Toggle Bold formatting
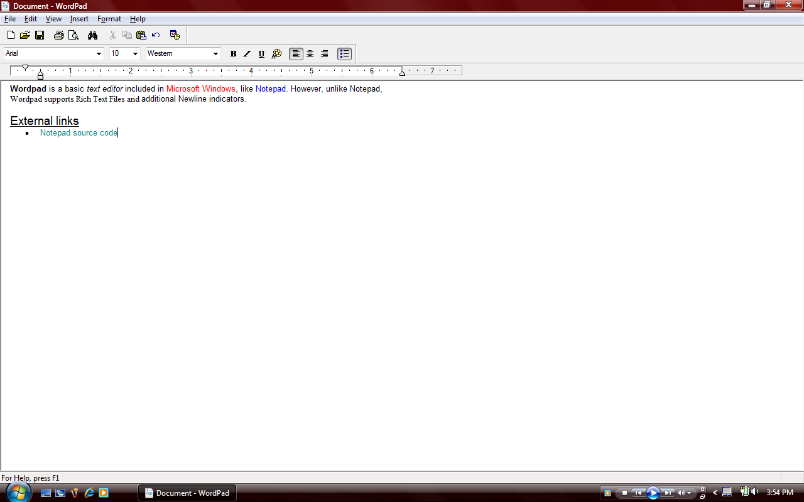 point(233,54)
